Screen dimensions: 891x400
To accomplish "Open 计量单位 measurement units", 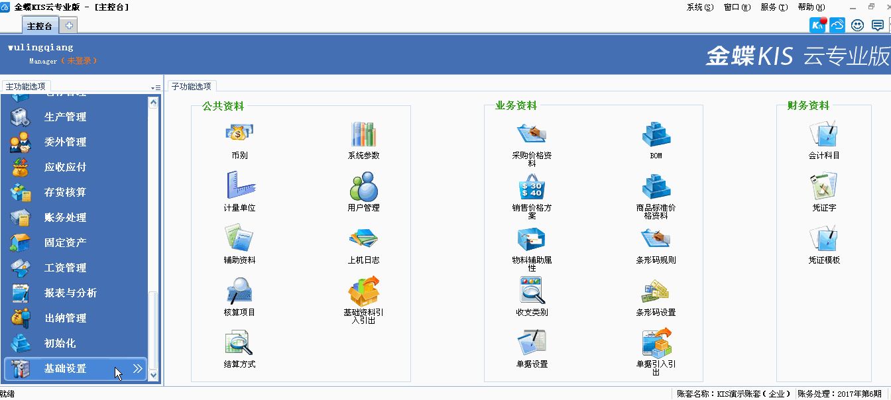I will pos(239,187).
